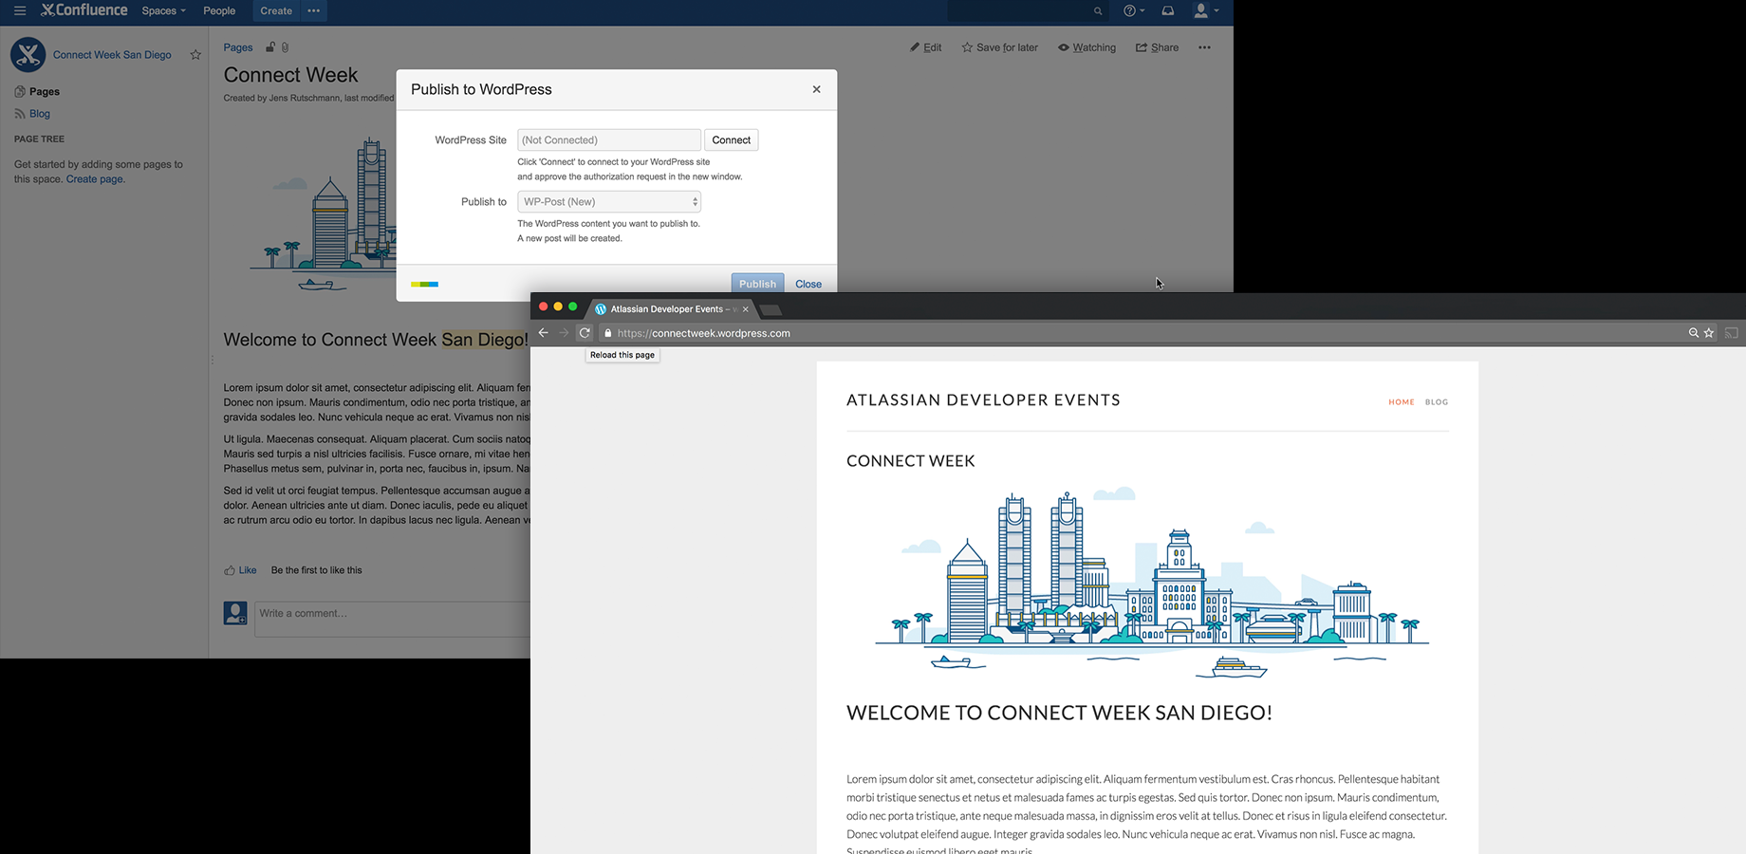The image size is (1746, 854).
Task: Open the user profile avatar menu
Action: click(1206, 11)
